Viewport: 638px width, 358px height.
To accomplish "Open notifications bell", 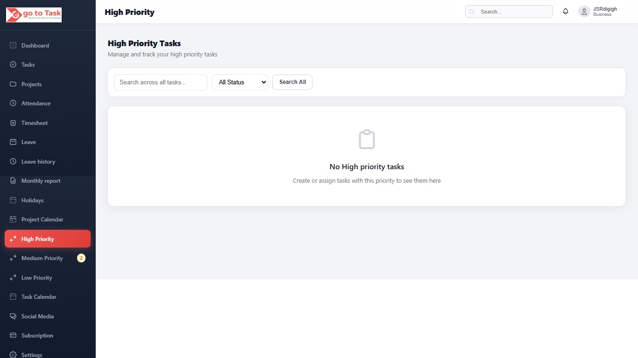I will pyautogui.click(x=566, y=12).
